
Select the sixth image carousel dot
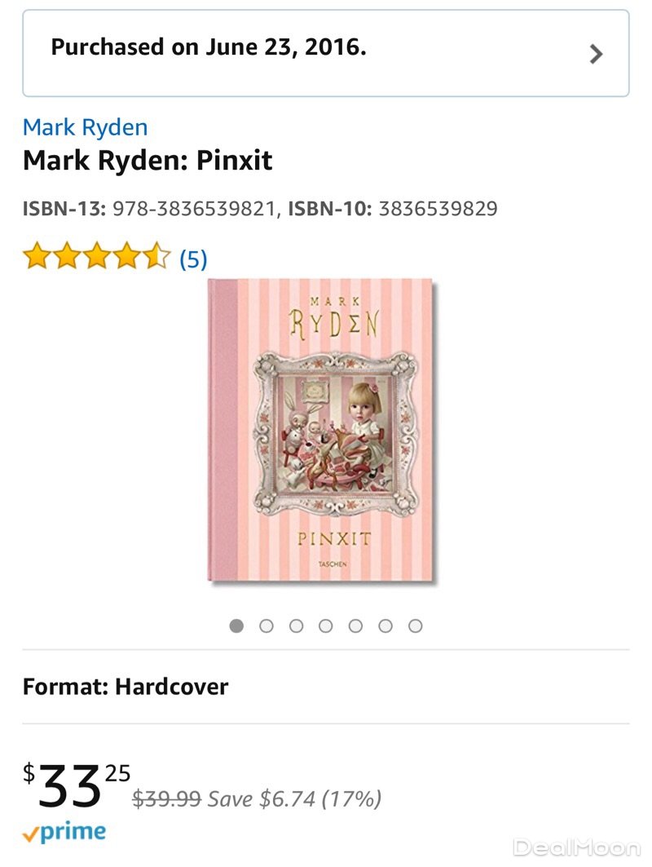pos(385,626)
